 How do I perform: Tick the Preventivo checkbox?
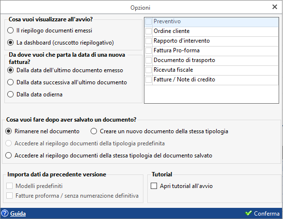(148, 21)
